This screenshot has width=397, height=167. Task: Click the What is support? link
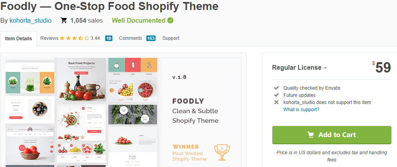pos(301,110)
